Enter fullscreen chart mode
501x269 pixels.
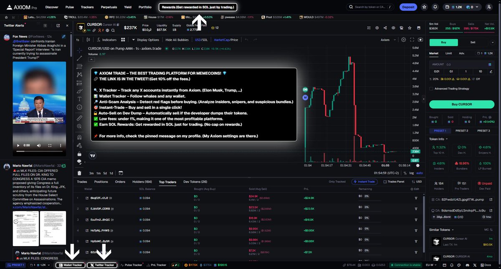click(412, 40)
